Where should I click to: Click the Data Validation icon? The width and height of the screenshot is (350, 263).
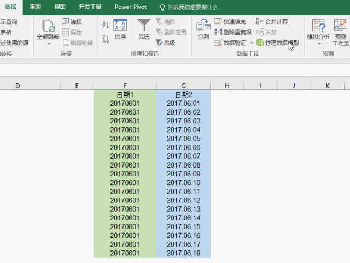218,43
